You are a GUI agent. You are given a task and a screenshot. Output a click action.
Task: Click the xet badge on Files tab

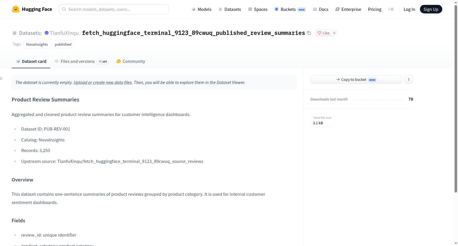[103, 61]
